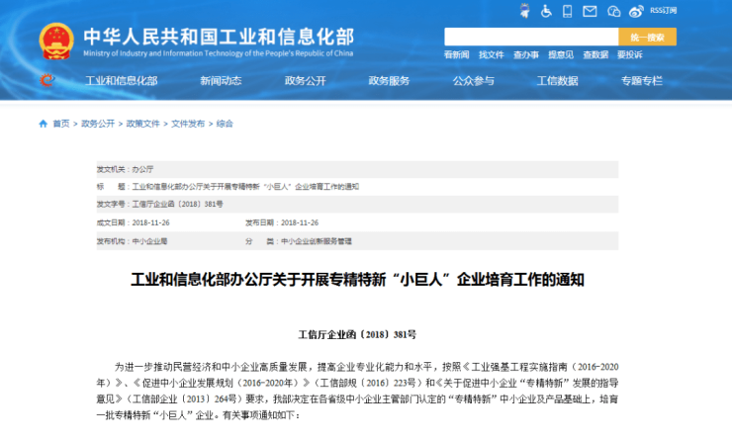The image size is (732, 442).
Task: Click the robot assistant icon
Action: tap(525, 11)
